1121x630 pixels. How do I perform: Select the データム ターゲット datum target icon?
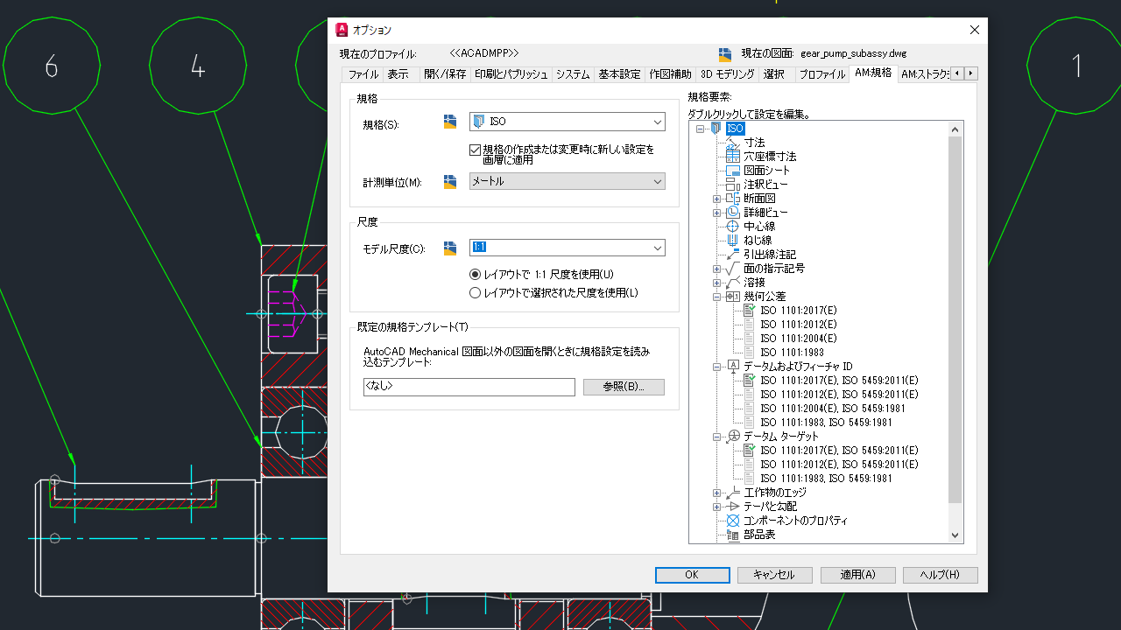click(733, 437)
